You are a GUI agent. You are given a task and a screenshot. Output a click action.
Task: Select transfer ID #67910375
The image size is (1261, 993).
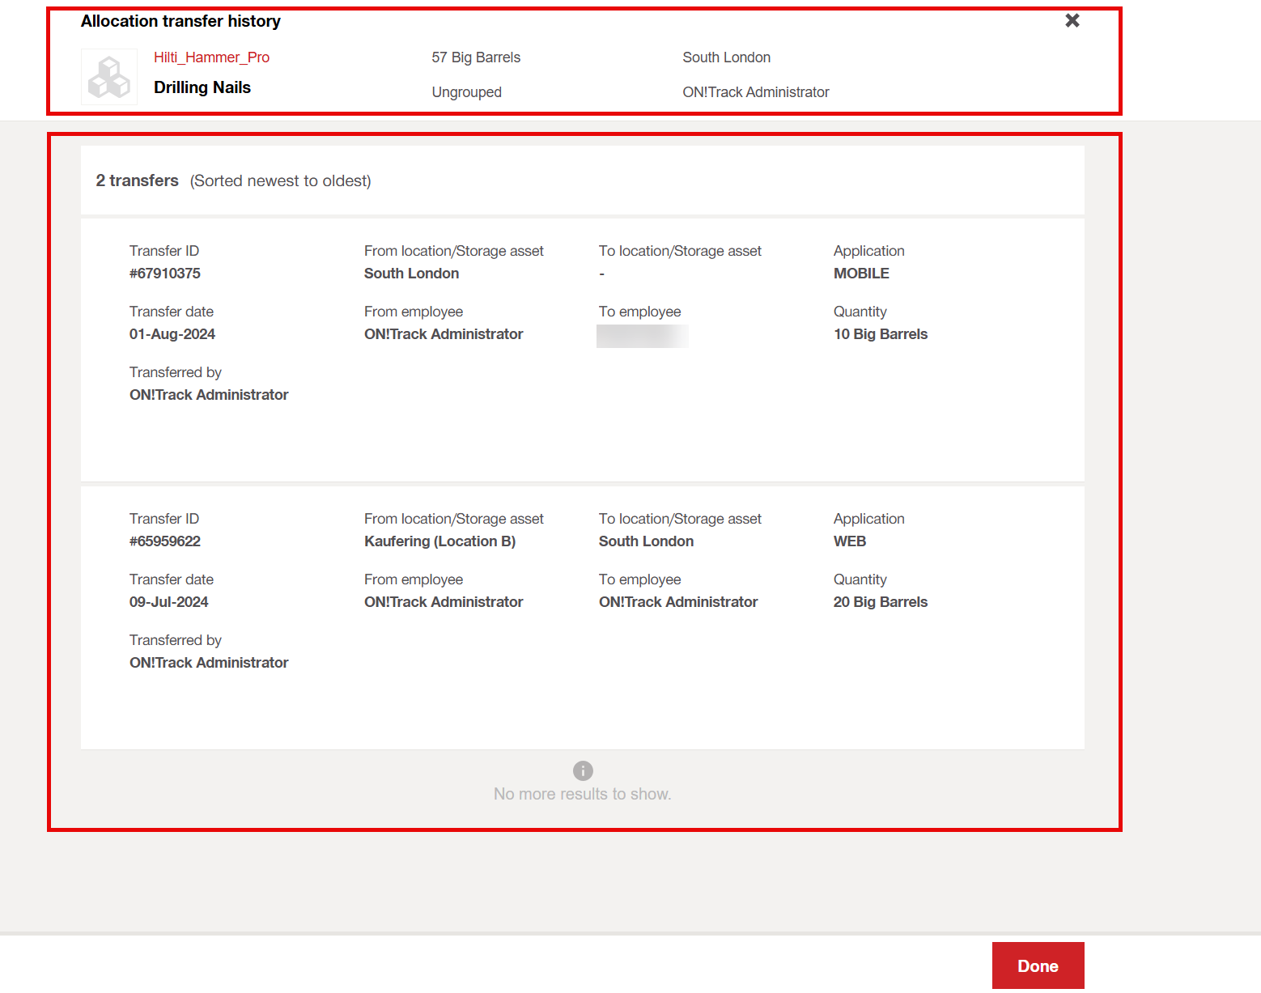[165, 274]
